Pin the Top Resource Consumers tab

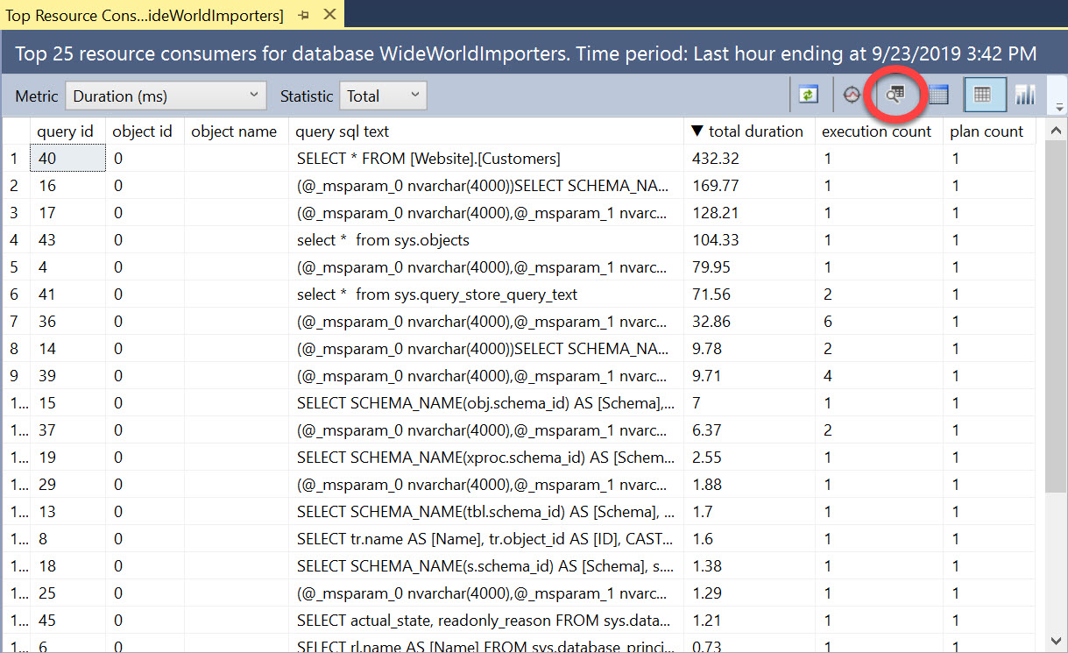[x=303, y=16]
